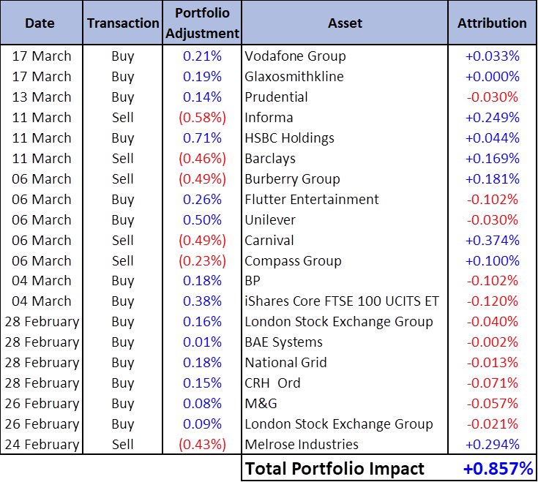Image resolution: width=538 pixels, height=482 pixels.
Task: Select the +0.033% attribution value
Action: (493, 56)
